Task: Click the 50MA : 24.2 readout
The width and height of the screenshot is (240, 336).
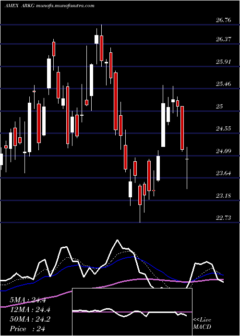Action: click(x=30, y=319)
